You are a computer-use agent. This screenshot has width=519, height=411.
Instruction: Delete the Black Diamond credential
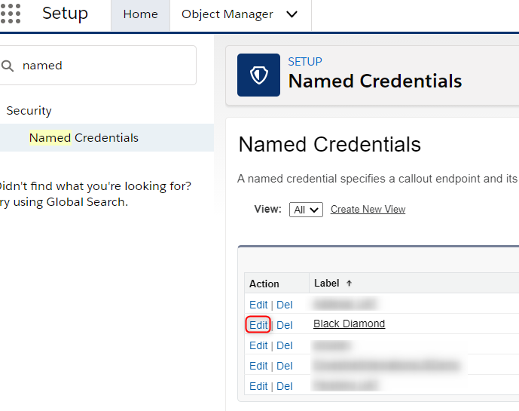(x=284, y=325)
